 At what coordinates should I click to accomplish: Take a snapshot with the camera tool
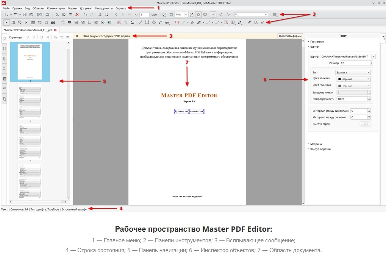tap(53, 22)
